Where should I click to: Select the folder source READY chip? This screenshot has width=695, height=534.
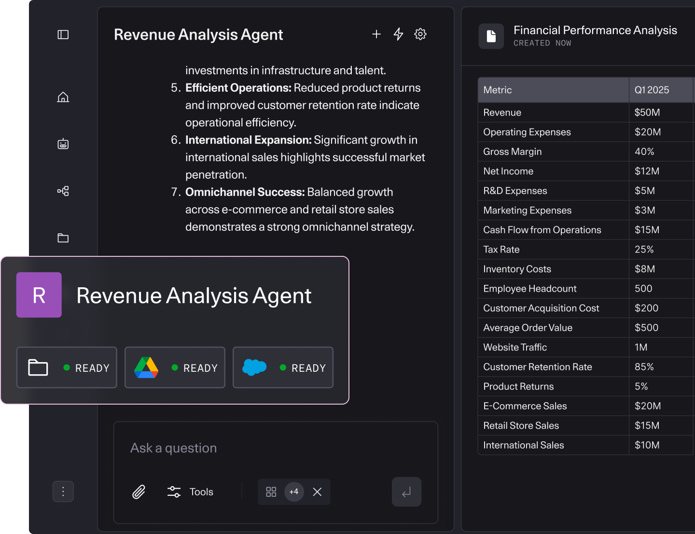(67, 367)
